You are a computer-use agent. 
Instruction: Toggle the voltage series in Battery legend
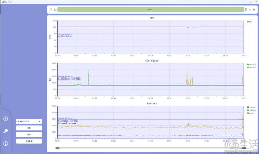coord(251,110)
